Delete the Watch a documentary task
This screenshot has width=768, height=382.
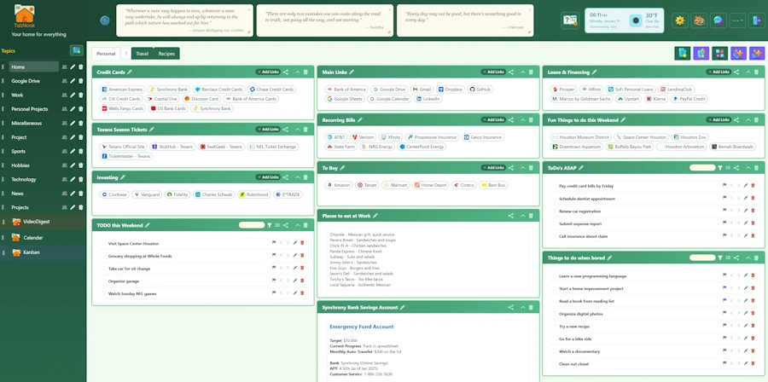coord(753,351)
